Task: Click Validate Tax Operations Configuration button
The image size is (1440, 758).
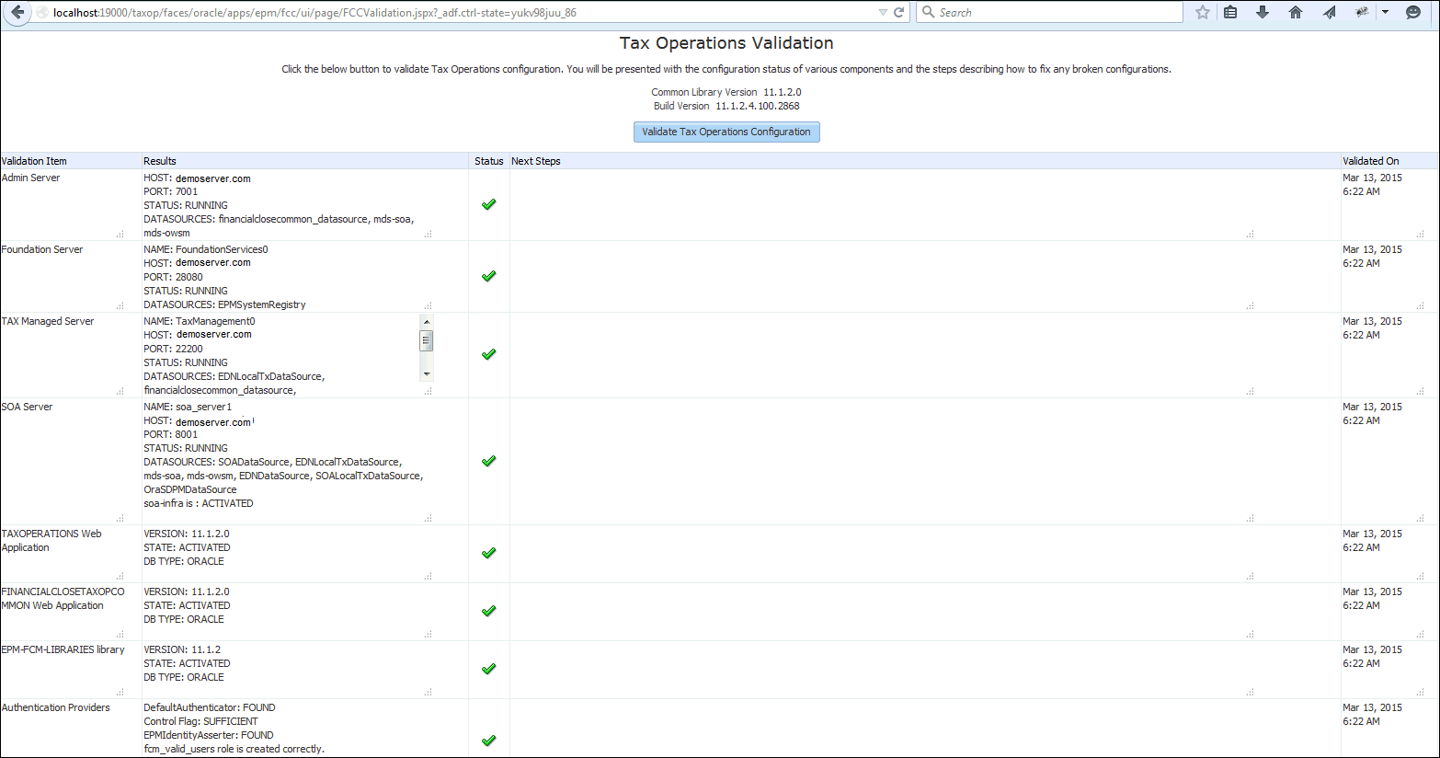Action: point(726,132)
